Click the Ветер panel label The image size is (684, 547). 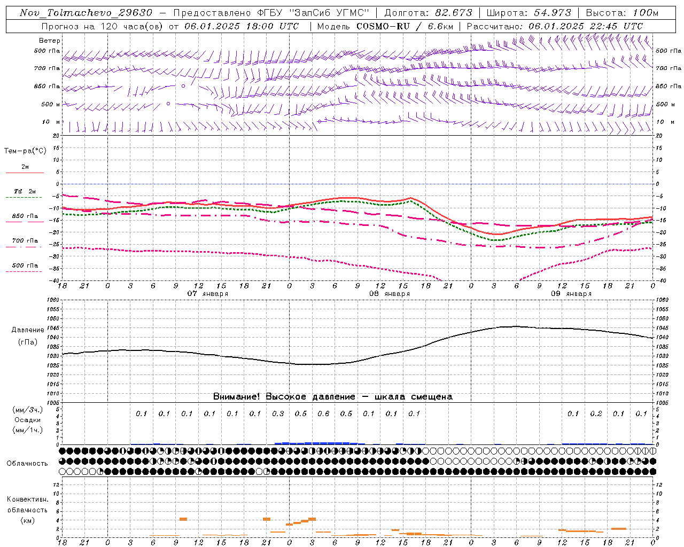pyautogui.click(x=50, y=41)
